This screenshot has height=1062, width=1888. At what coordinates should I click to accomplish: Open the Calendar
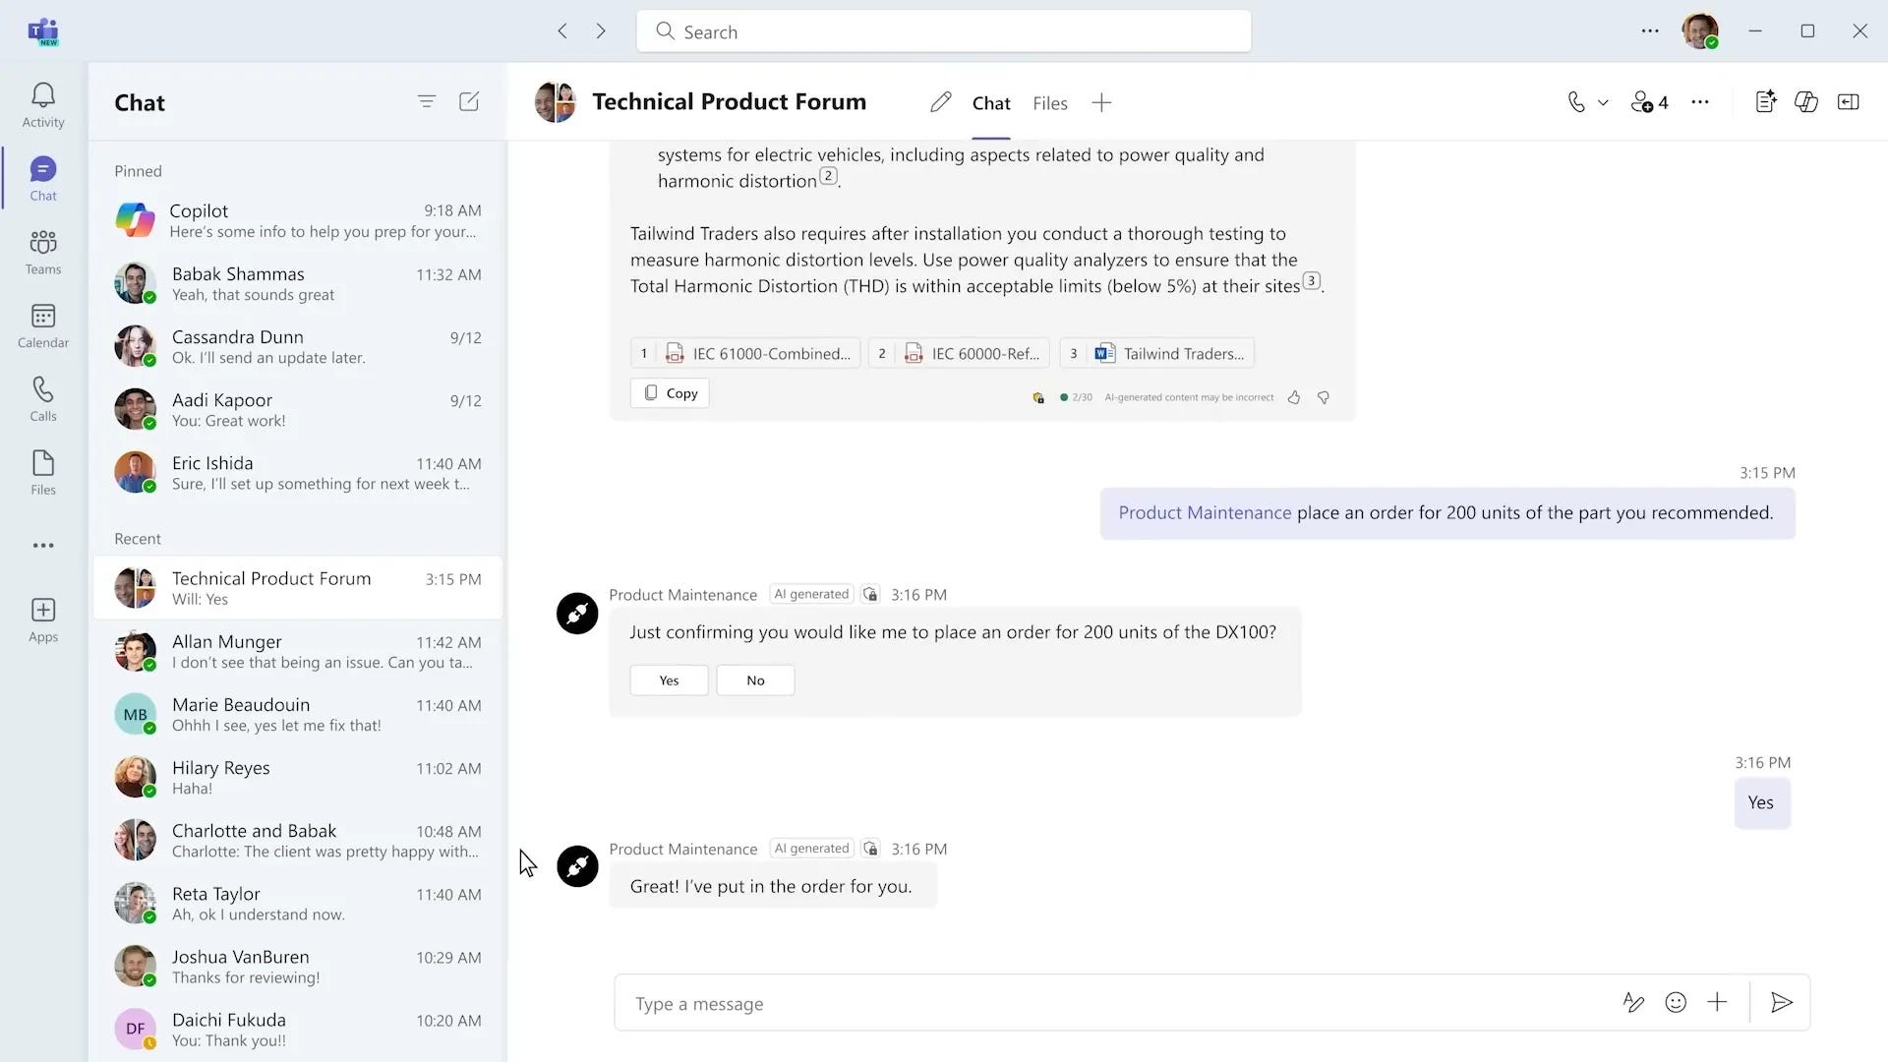pos(42,324)
